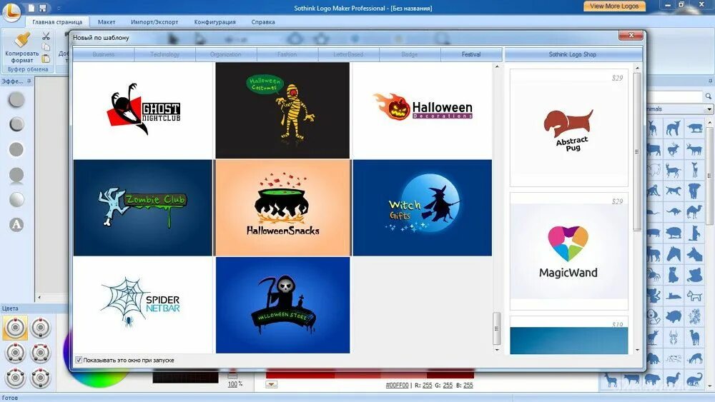715x402 pixels.
Task: Choose the Halloween Costumes mummy template
Action: click(282, 110)
